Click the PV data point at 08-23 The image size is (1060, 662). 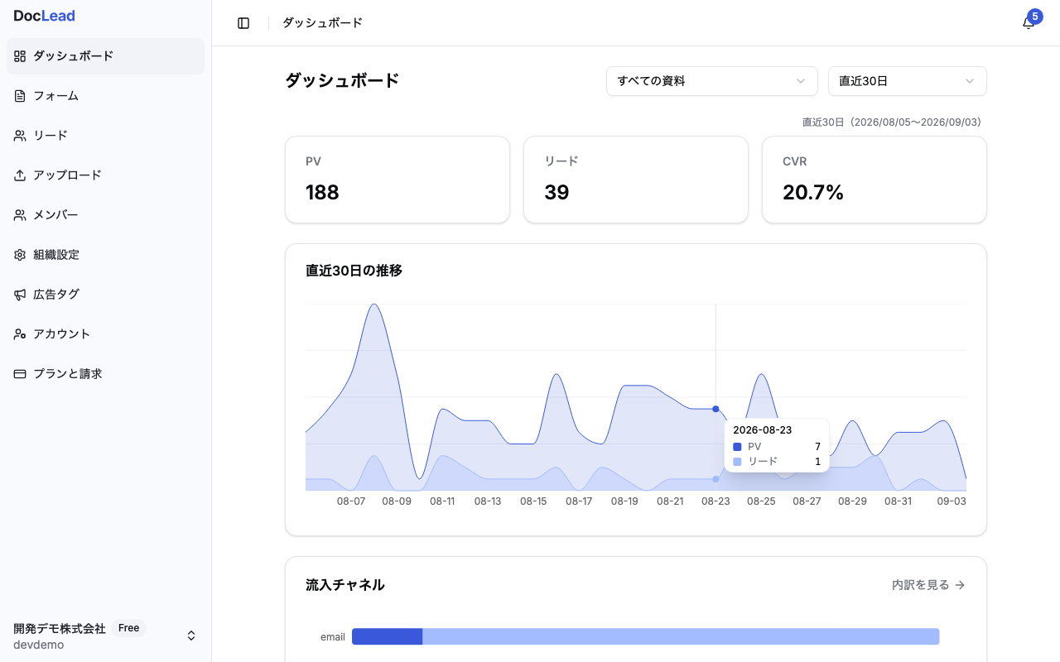click(715, 409)
